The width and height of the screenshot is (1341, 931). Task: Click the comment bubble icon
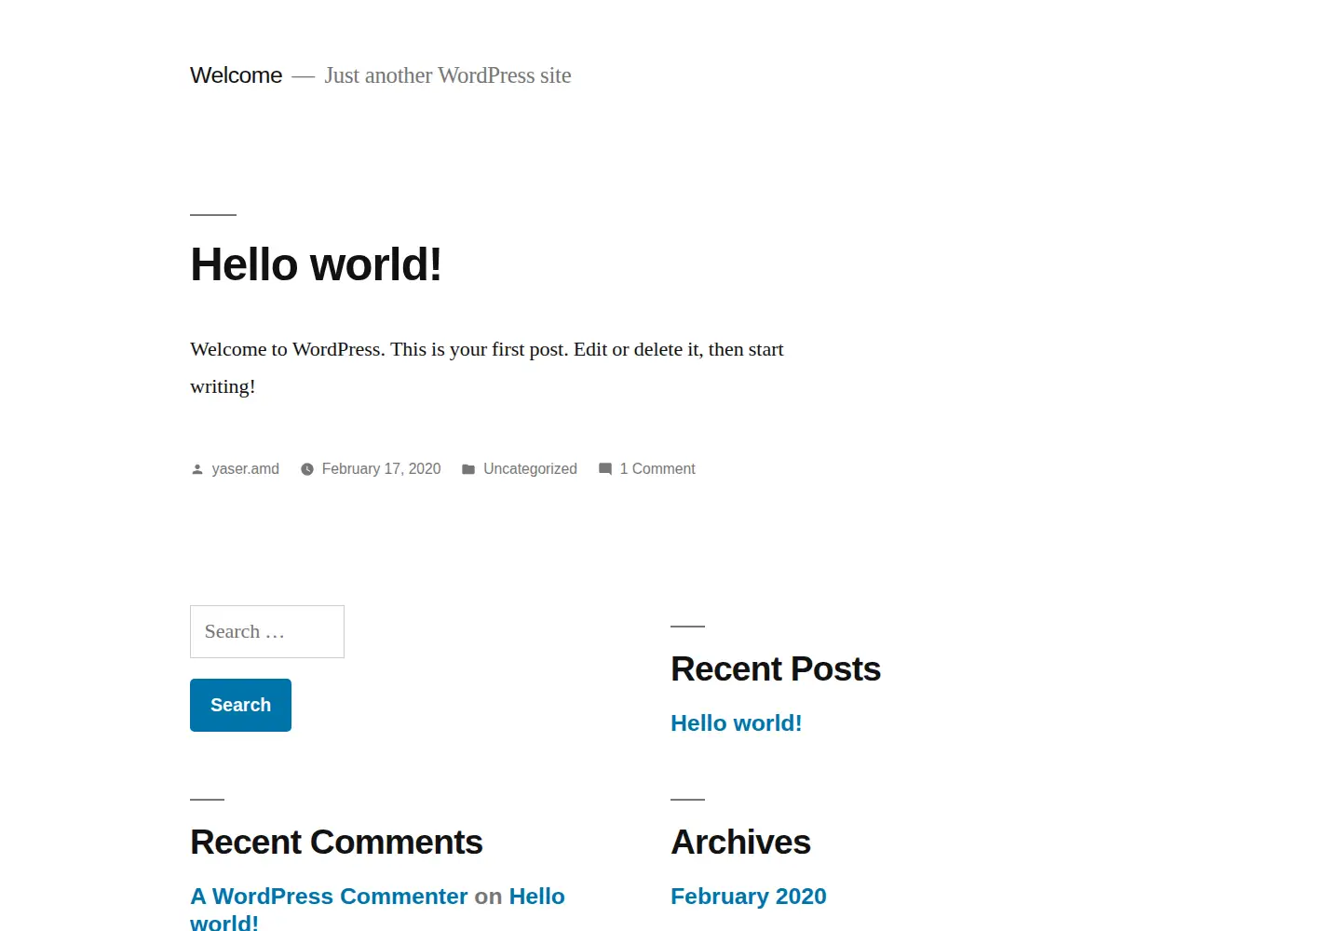605,469
